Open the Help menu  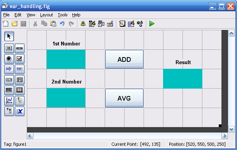click(x=76, y=15)
